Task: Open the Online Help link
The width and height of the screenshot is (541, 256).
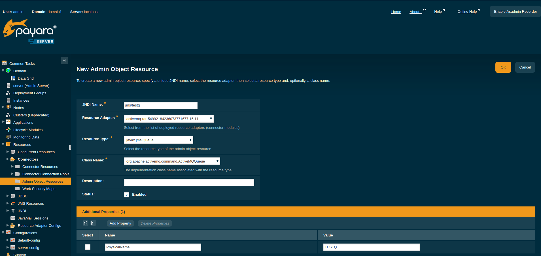Action: (x=467, y=12)
